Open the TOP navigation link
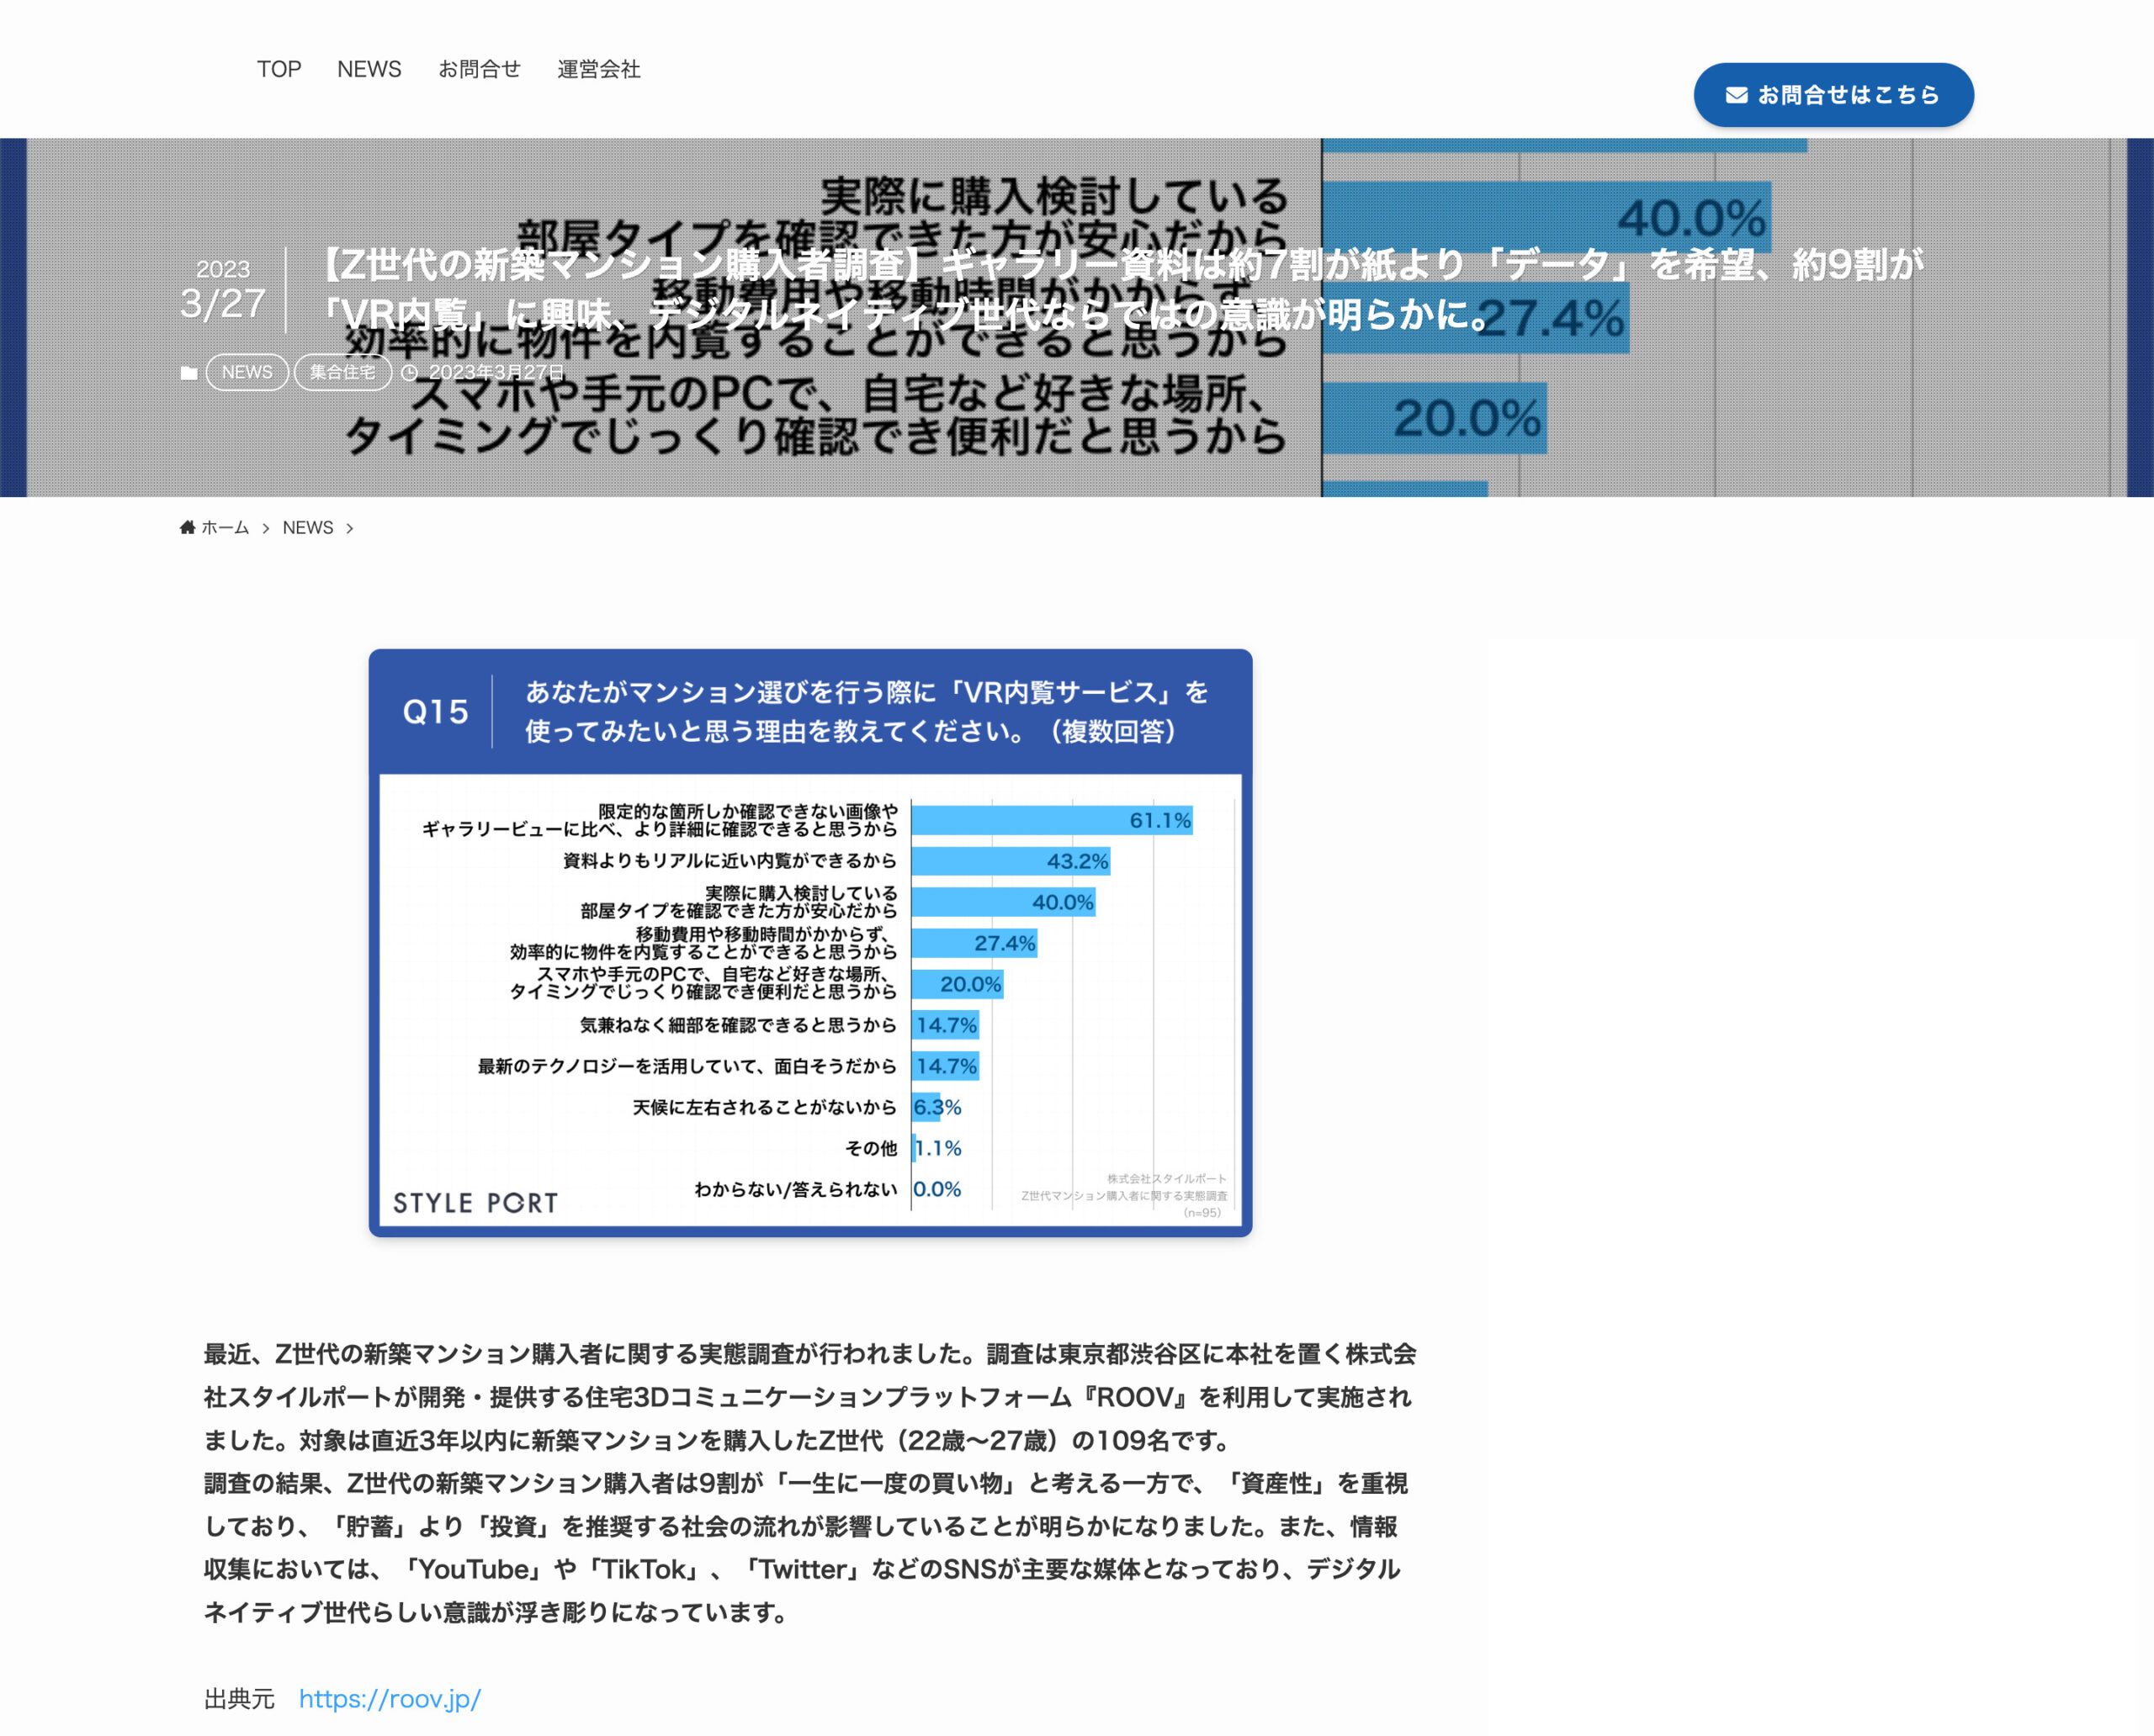Screen dimensions: 2154x1736 279,69
